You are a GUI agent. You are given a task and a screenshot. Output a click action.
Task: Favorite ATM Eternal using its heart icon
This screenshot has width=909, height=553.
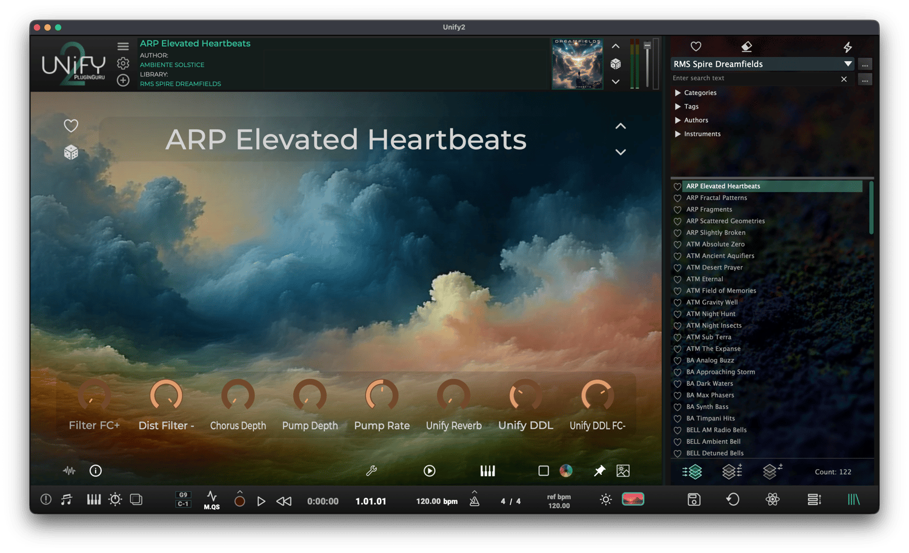[678, 279]
